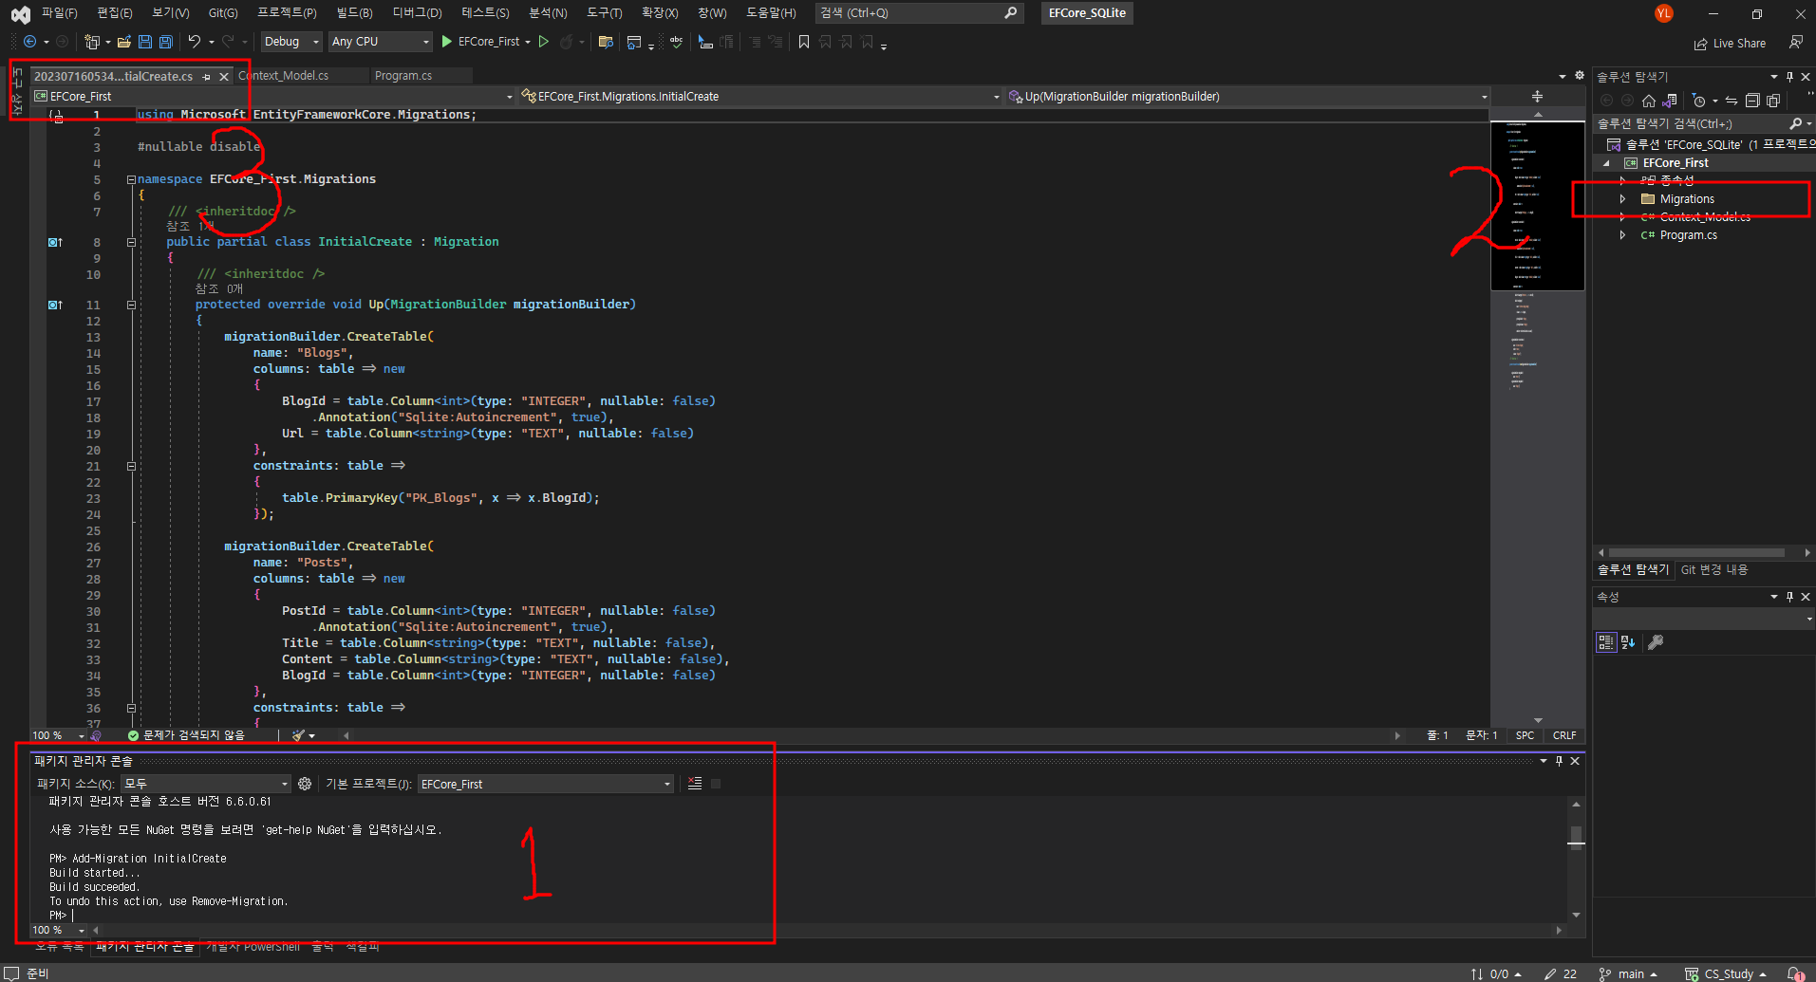The image size is (1816, 982).
Task: Open the 디버그(D) menu
Action: pos(418,12)
